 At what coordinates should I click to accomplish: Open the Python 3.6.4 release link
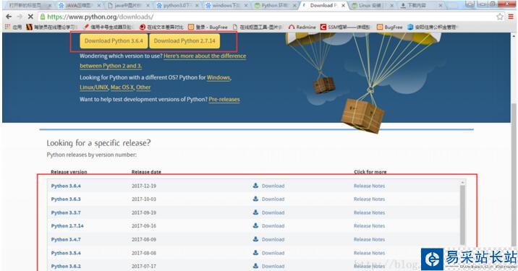point(66,186)
